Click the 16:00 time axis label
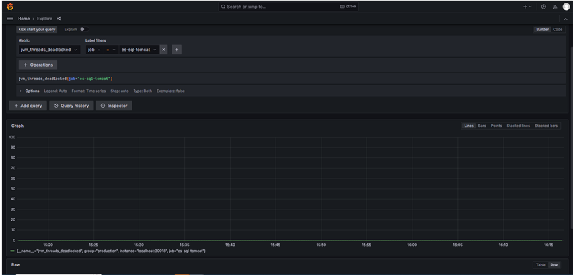The image size is (573, 275). pyautogui.click(x=412, y=245)
